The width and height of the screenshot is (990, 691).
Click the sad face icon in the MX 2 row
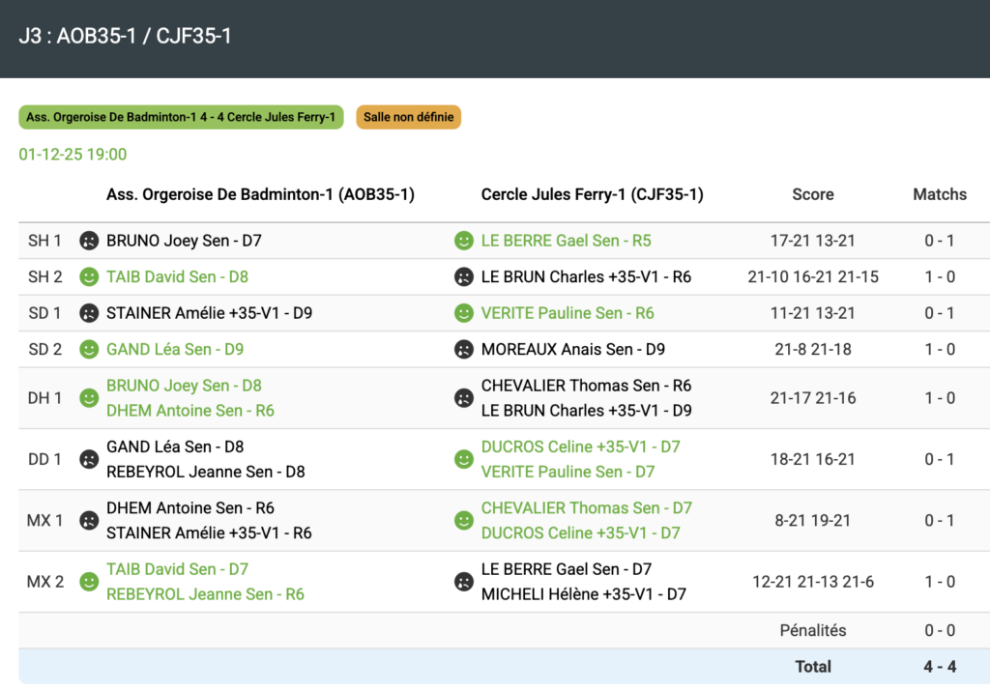(x=464, y=582)
